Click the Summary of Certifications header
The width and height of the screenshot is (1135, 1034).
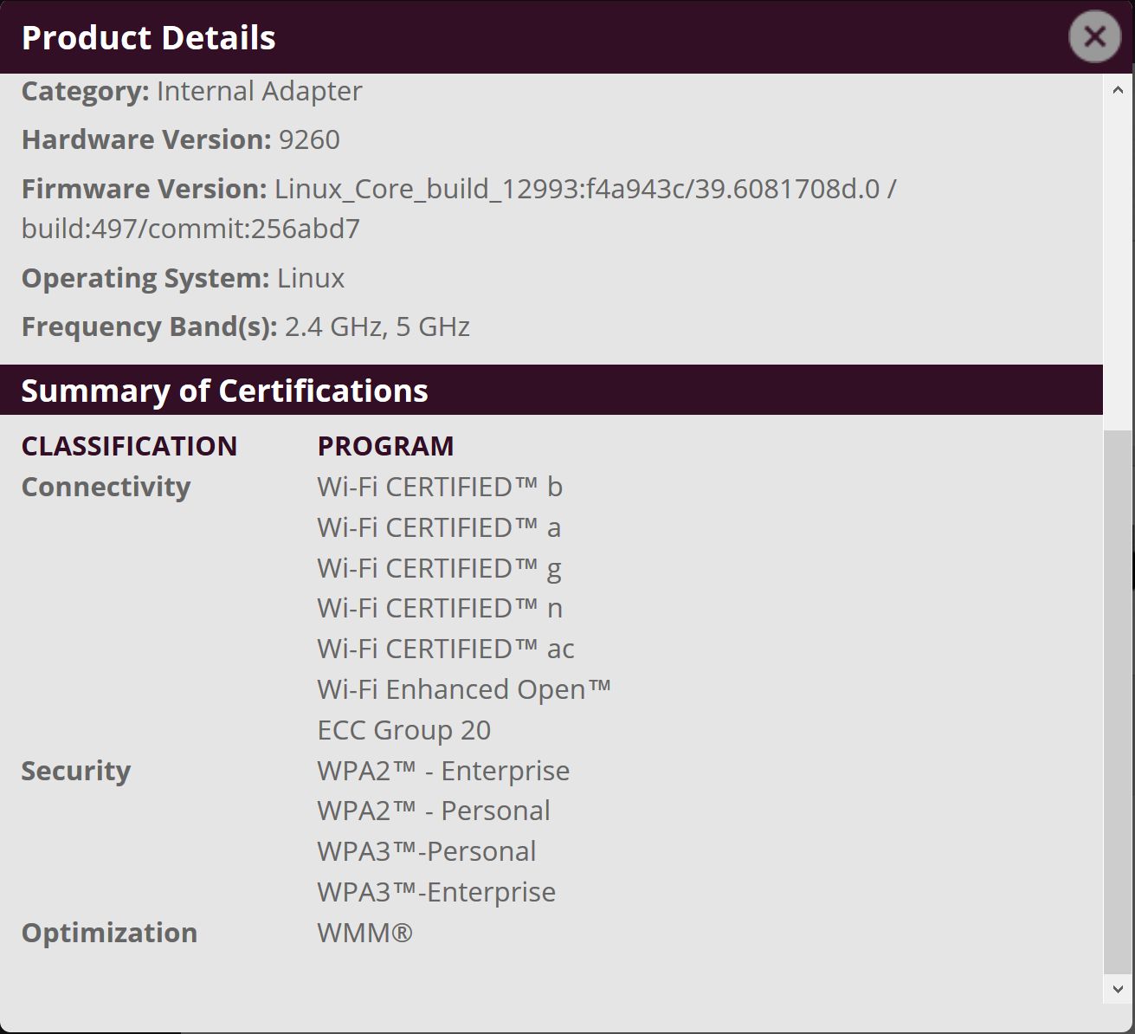point(224,391)
